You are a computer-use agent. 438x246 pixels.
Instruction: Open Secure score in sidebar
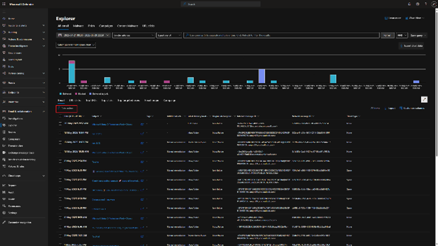pyautogui.click(x=14, y=53)
